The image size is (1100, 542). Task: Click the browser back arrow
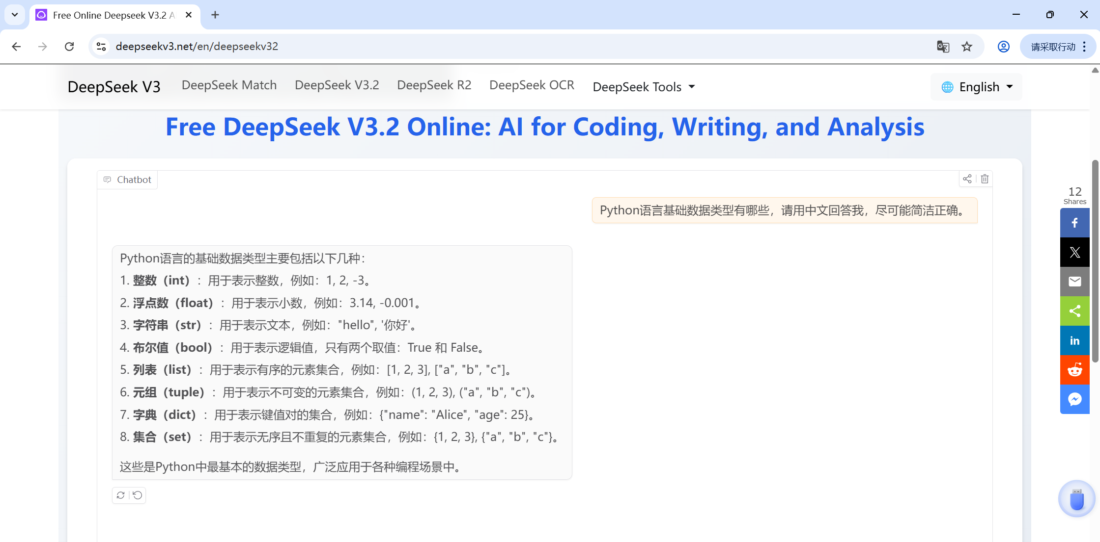click(16, 47)
